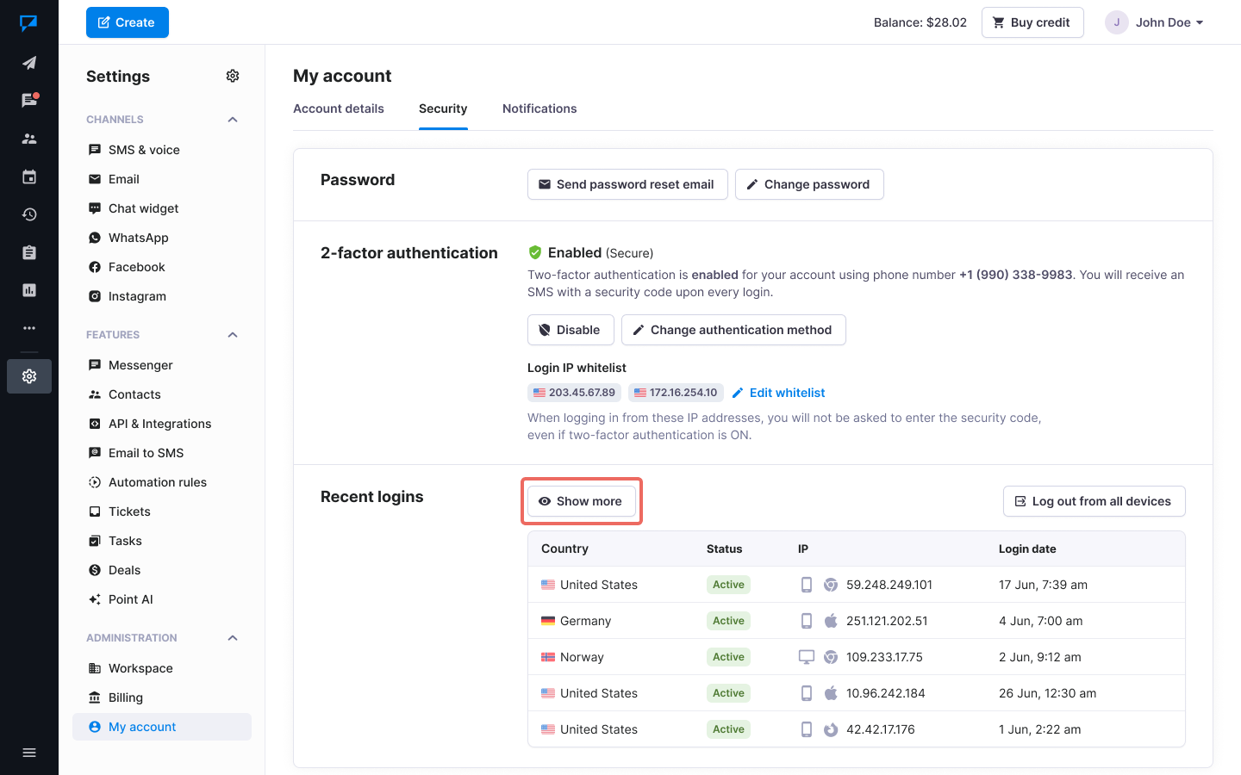The height and width of the screenshot is (775, 1241).
Task: Click Log out from all devices
Action: click(1094, 501)
